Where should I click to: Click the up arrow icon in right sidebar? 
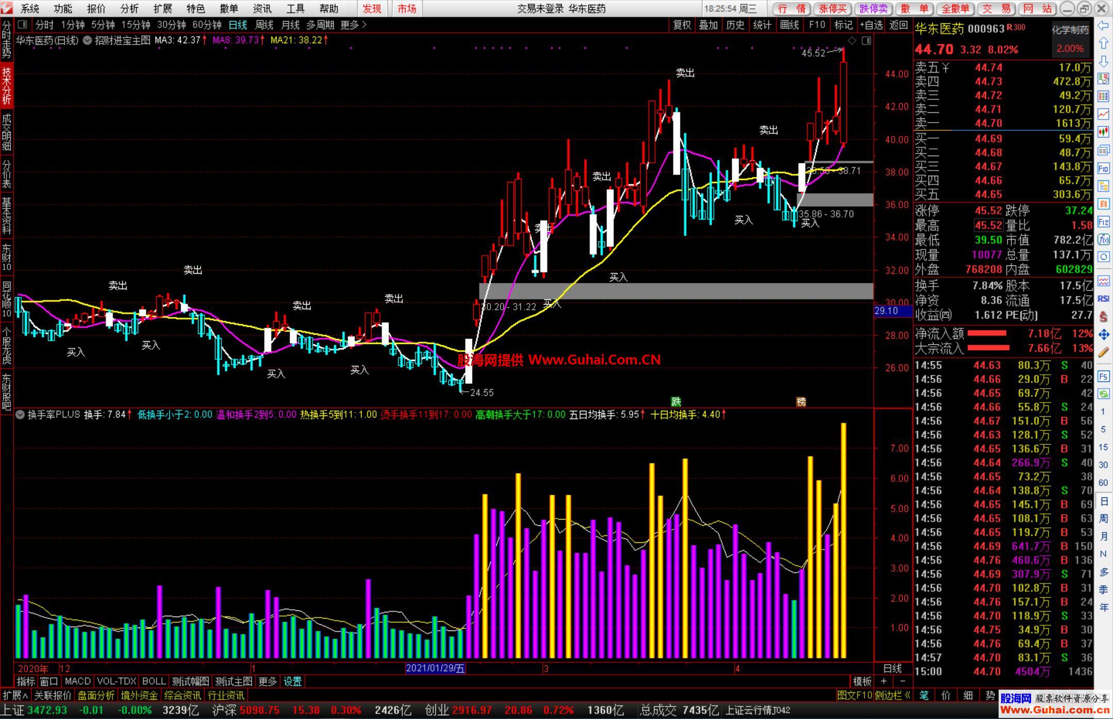point(1103,43)
